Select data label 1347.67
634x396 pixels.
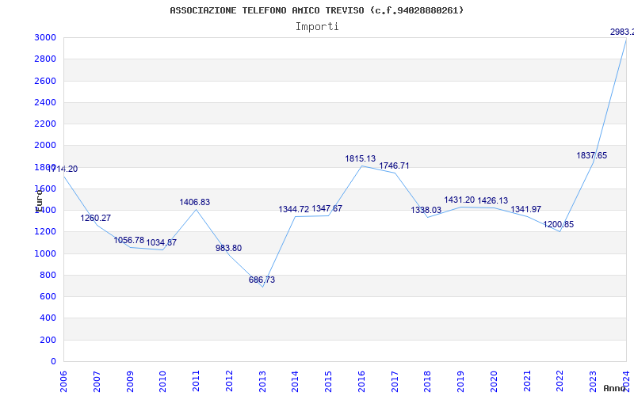point(327,208)
